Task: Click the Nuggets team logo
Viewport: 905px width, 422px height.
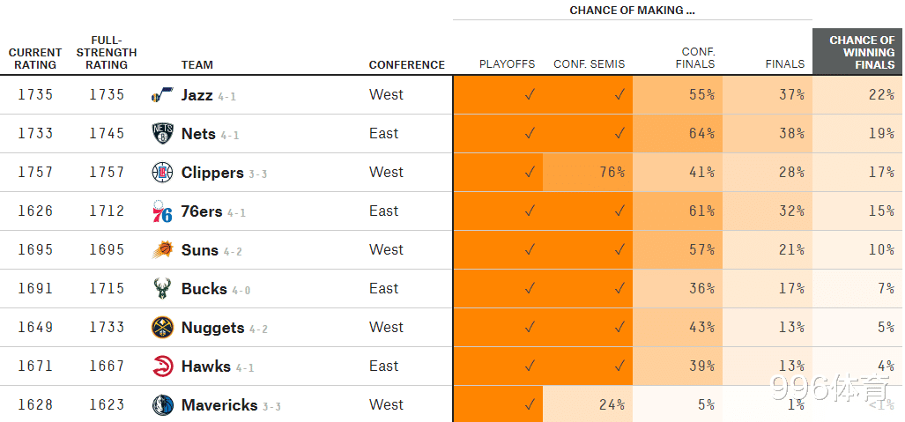Action: click(x=162, y=328)
